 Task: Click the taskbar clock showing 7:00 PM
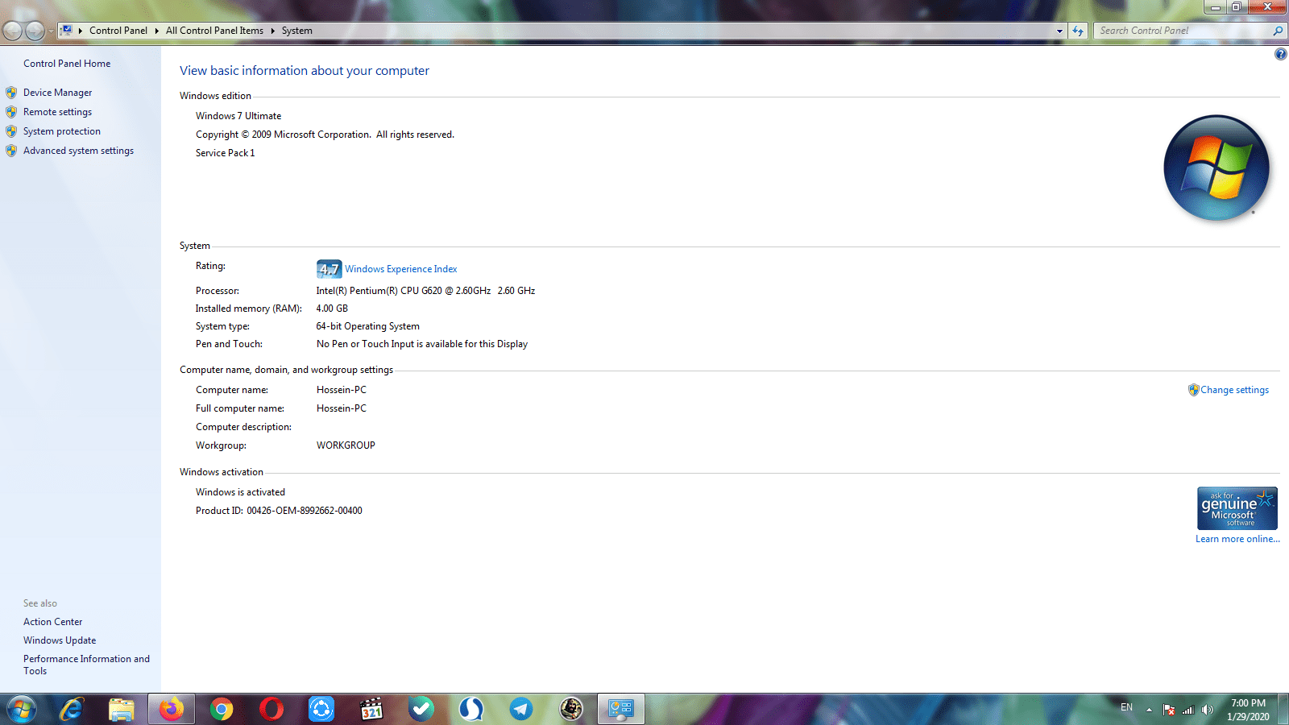[x=1248, y=710]
